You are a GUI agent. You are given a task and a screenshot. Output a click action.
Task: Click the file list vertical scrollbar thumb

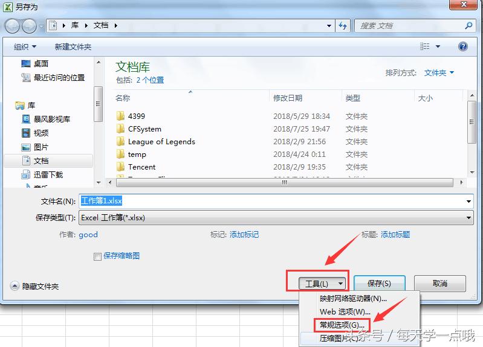(472, 122)
